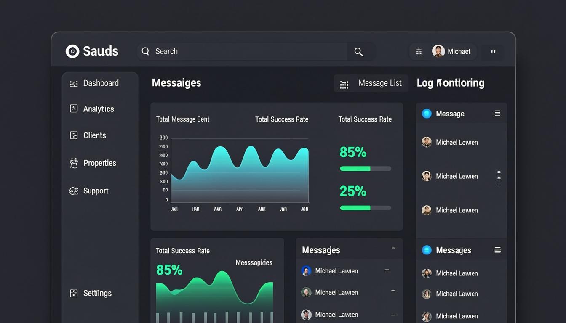Open list menu icon of blue-dot Messages panel
The width and height of the screenshot is (566, 323).
click(497, 250)
